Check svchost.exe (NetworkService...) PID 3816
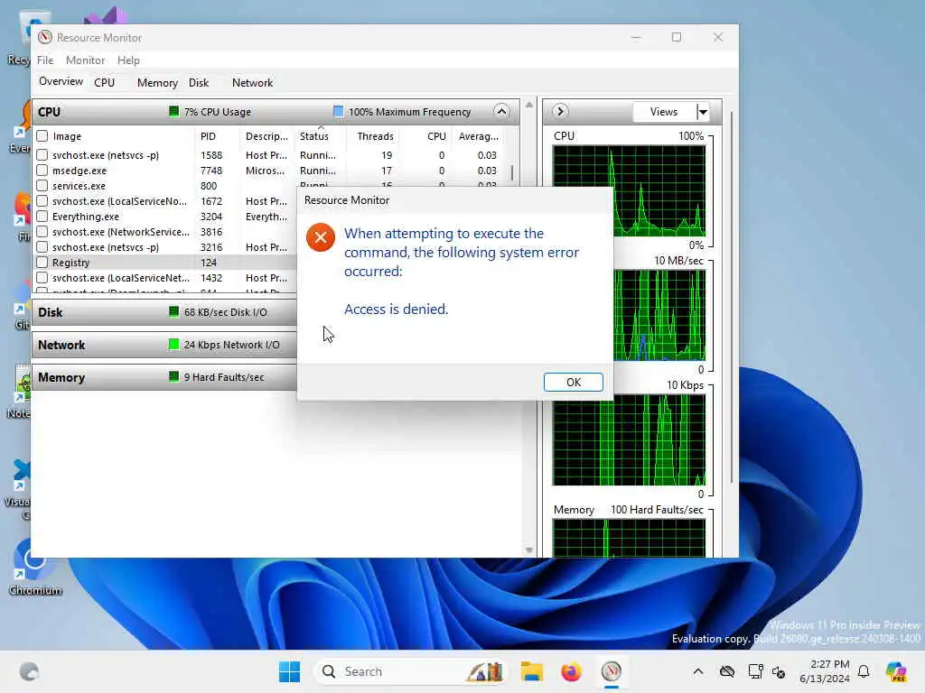 coord(42,232)
